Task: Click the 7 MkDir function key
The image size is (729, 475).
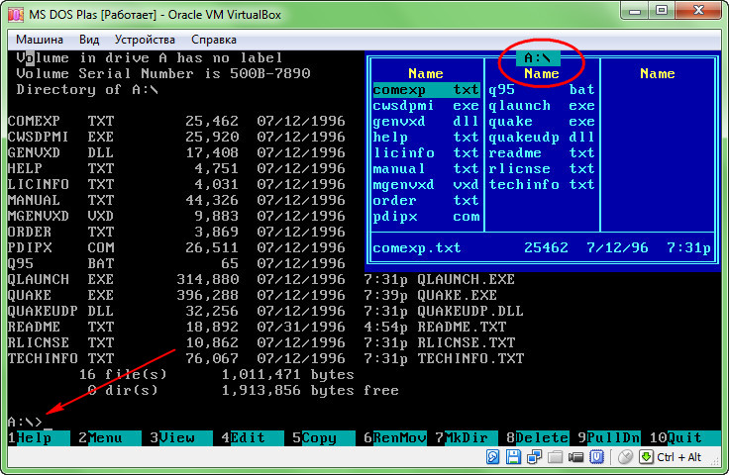Action: [466, 437]
